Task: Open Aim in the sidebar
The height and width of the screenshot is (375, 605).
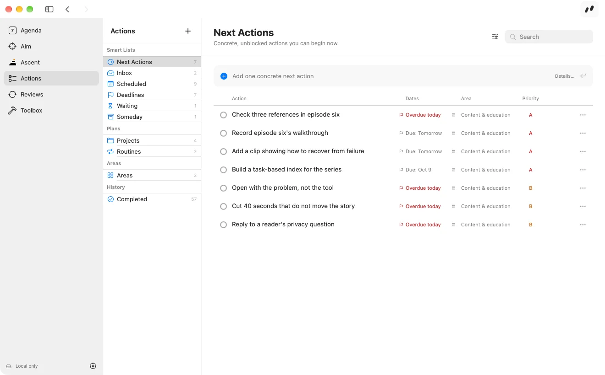Action: coord(51,46)
